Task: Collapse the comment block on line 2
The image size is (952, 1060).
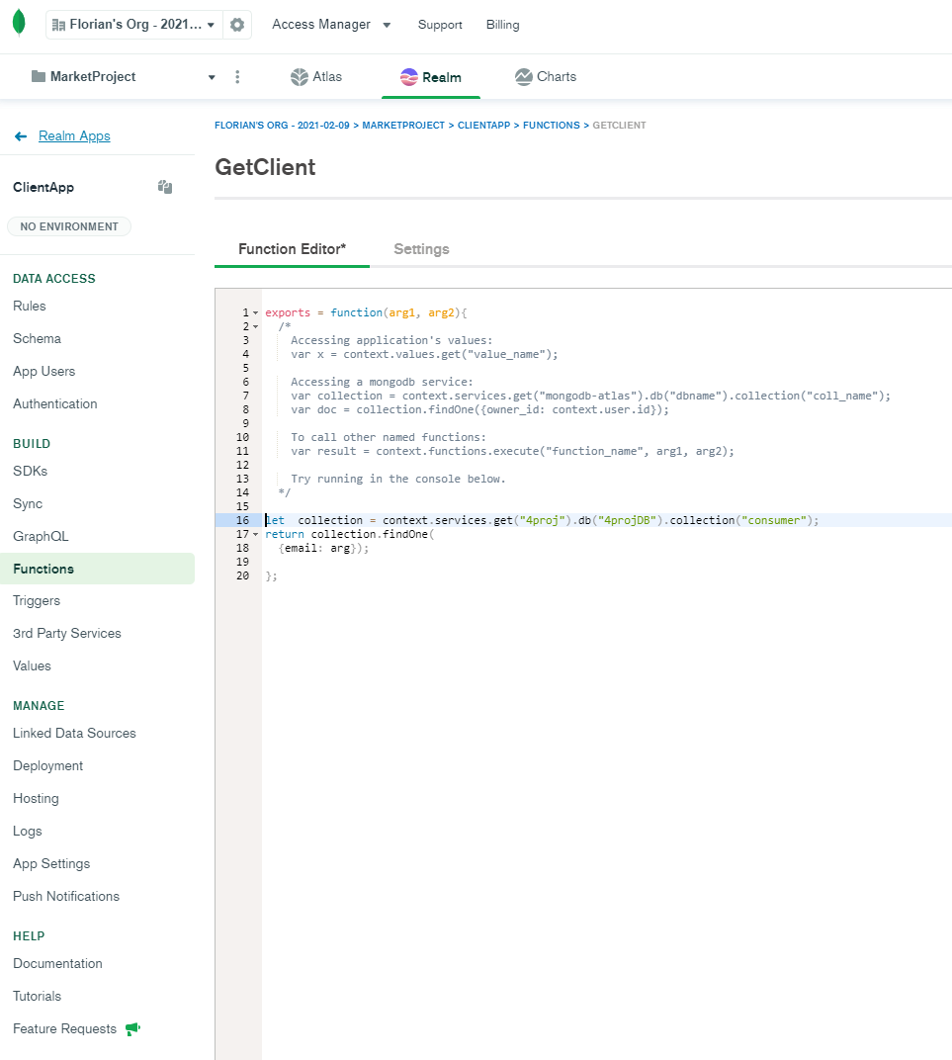Action: 253,325
